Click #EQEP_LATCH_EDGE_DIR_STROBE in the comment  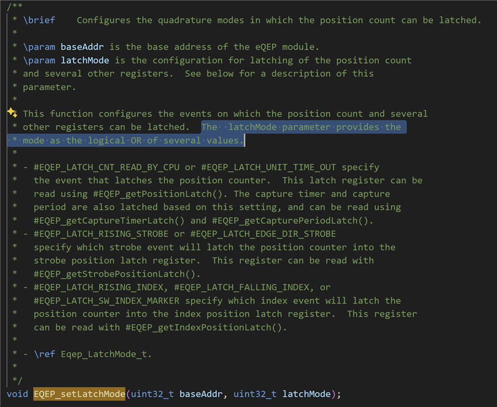[x=263, y=234]
